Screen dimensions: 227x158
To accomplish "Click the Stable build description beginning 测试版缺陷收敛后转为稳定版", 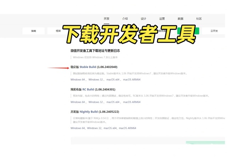I will tap(130, 73).
